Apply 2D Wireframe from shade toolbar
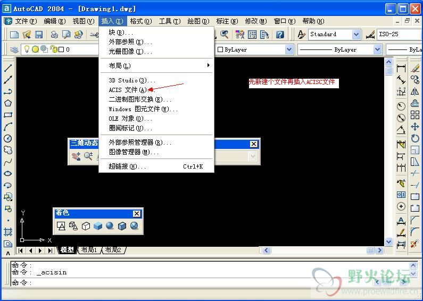Image resolution: width=423 pixels, height=301 pixels. [x=61, y=225]
